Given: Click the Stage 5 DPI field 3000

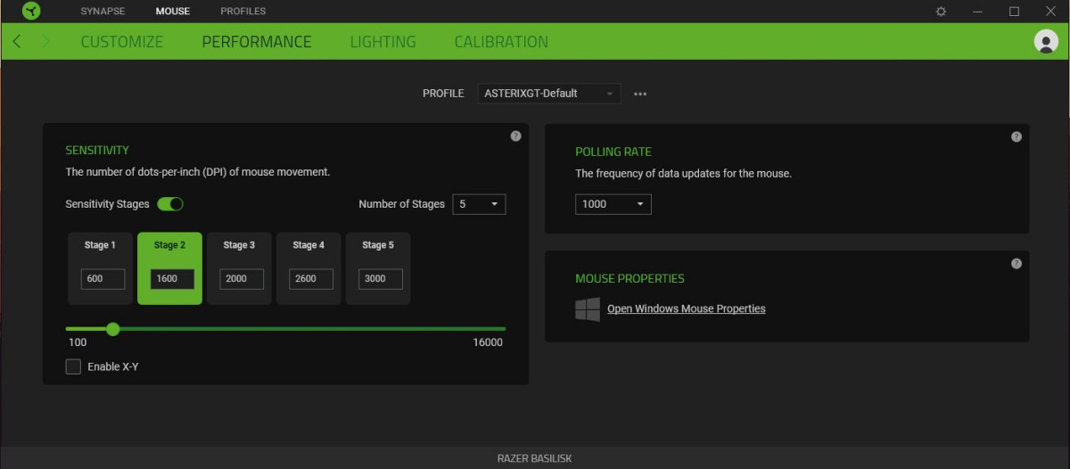Looking at the screenshot, I should pos(381,278).
